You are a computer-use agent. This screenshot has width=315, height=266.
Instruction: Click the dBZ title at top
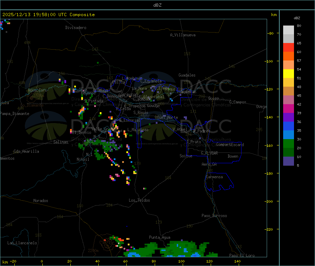pyautogui.click(x=157, y=5)
